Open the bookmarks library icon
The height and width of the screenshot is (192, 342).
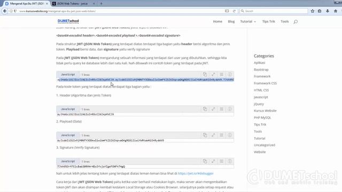click(320, 11)
